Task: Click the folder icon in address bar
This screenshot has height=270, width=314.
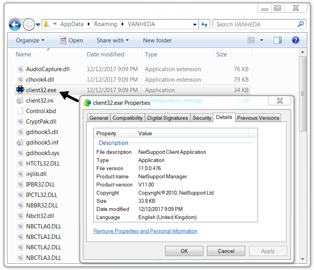Action: pyautogui.click(x=46, y=24)
